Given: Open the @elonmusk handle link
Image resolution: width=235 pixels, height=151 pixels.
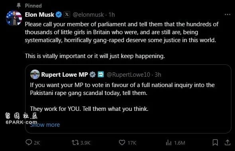Looking at the screenshot, I should coord(88,15).
